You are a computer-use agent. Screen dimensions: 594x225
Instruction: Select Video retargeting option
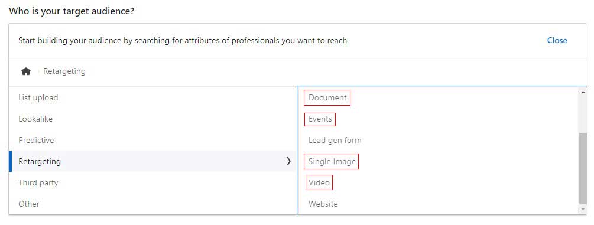[319, 182]
